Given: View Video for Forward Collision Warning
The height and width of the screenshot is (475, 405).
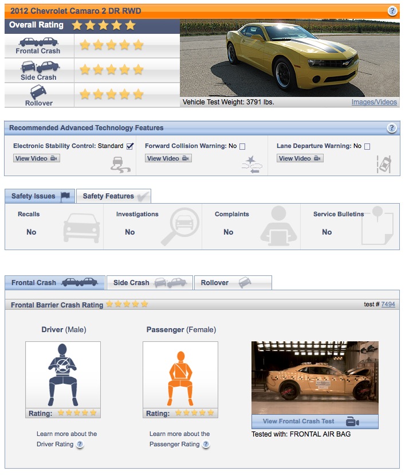Looking at the screenshot, I should [x=168, y=158].
